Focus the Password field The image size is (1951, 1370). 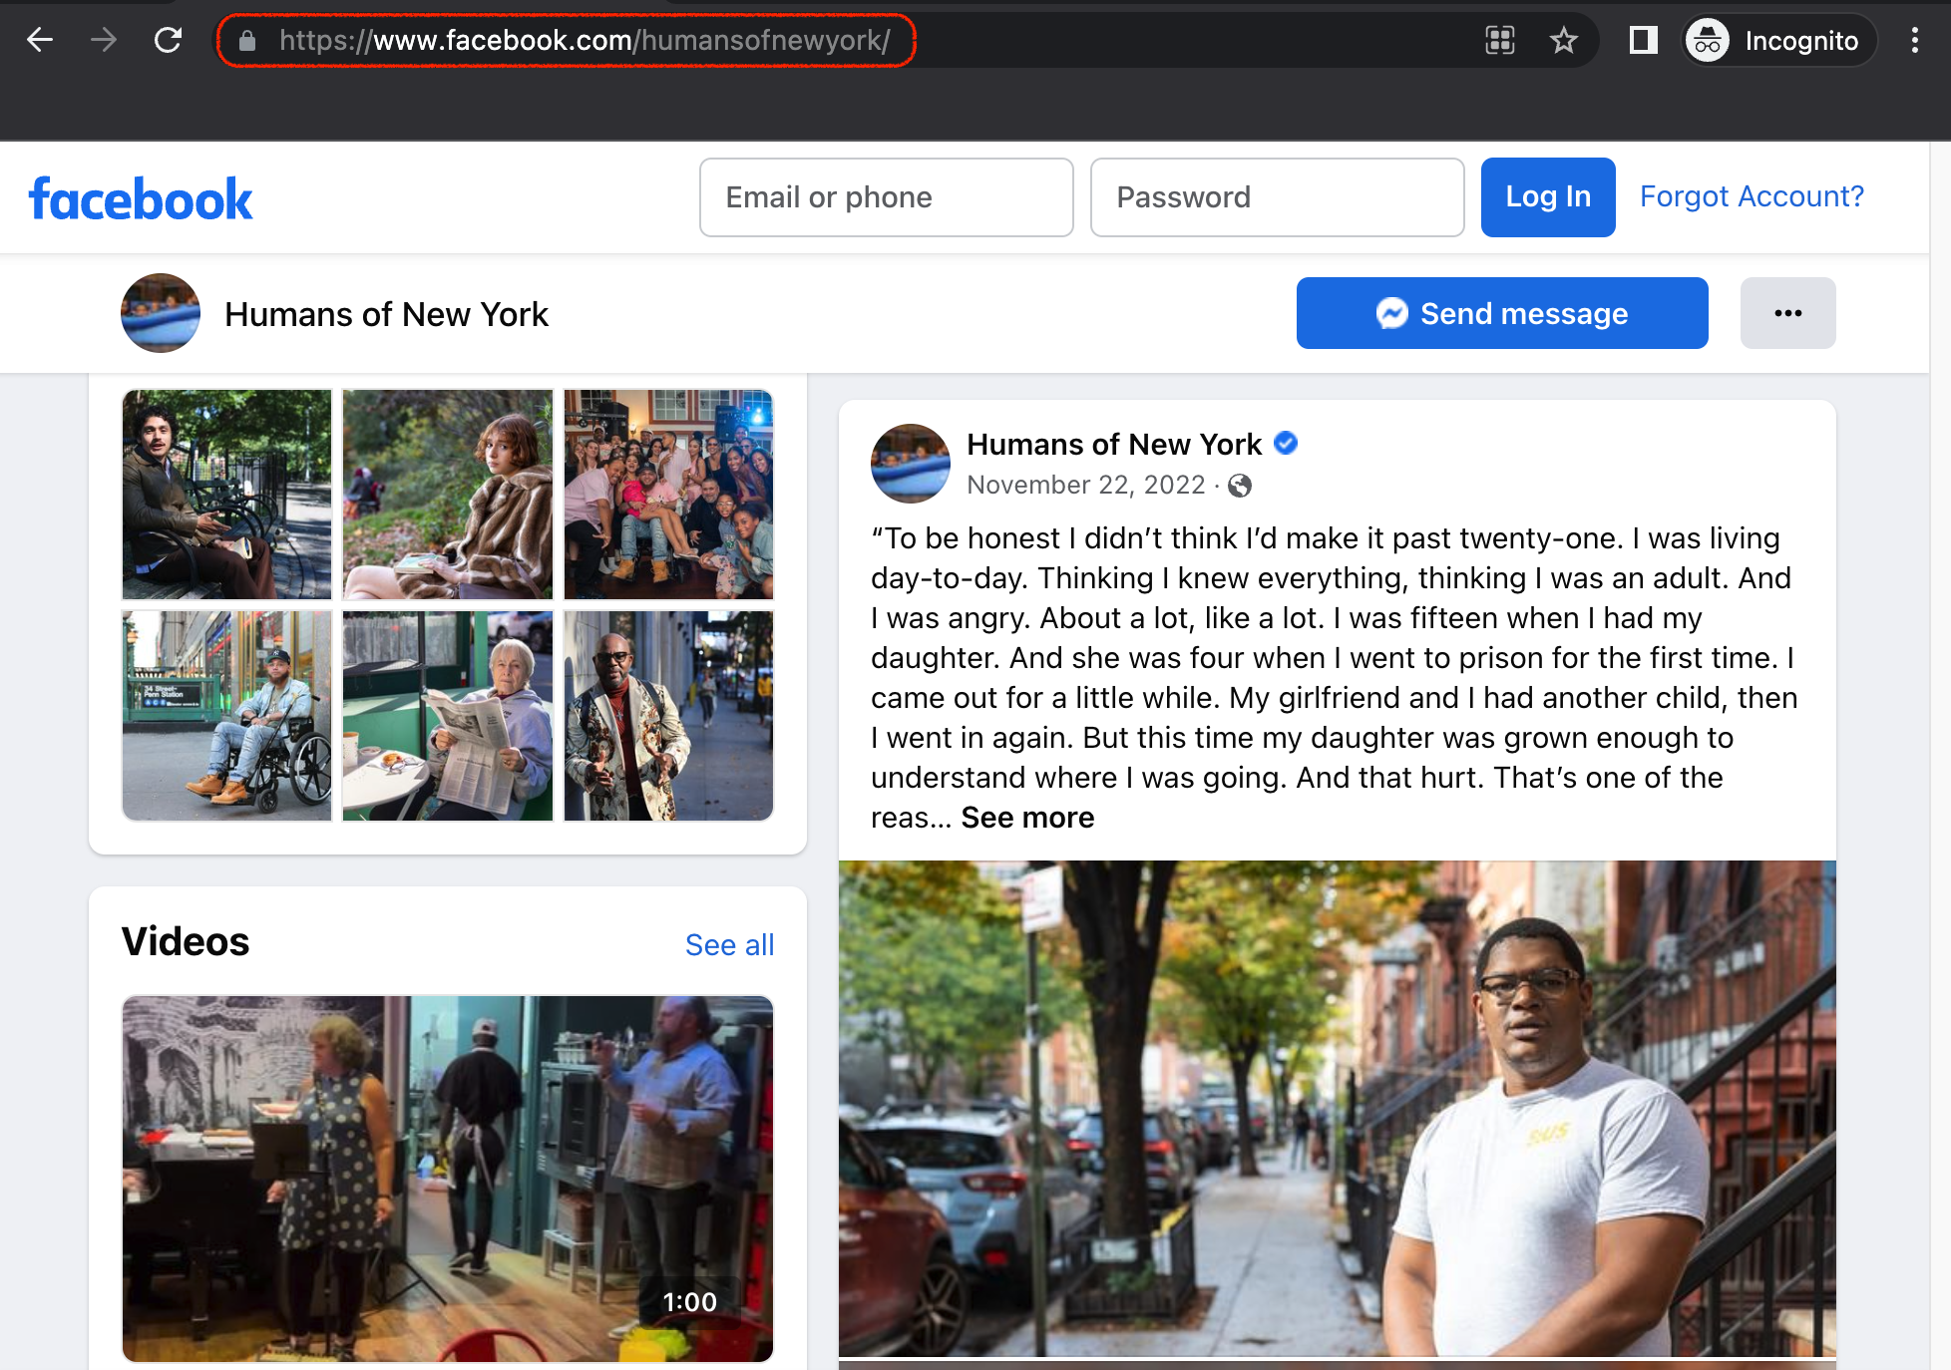point(1277,197)
